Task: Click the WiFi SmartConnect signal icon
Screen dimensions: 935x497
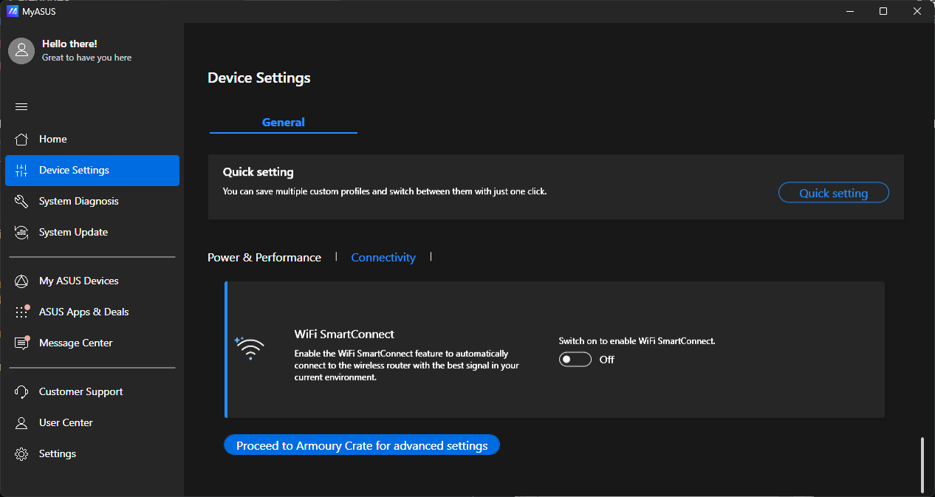Action: tap(250, 348)
